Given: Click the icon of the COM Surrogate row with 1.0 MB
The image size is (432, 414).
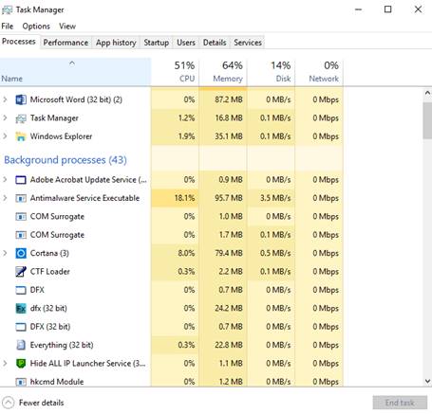Looking at the screenshot, I should [x=21, y=217].
